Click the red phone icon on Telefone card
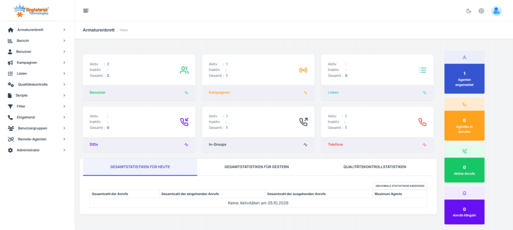The height and width of the screenshot is (230, 513). tap(422, 122)
